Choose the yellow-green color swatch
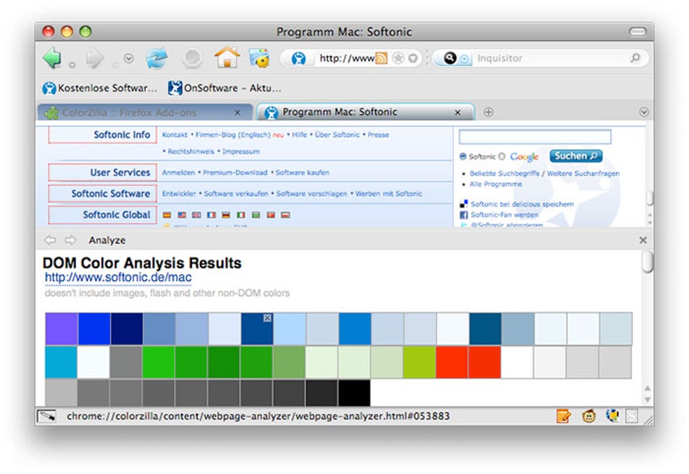The image size is (689, 474). [x=419, y=362]
